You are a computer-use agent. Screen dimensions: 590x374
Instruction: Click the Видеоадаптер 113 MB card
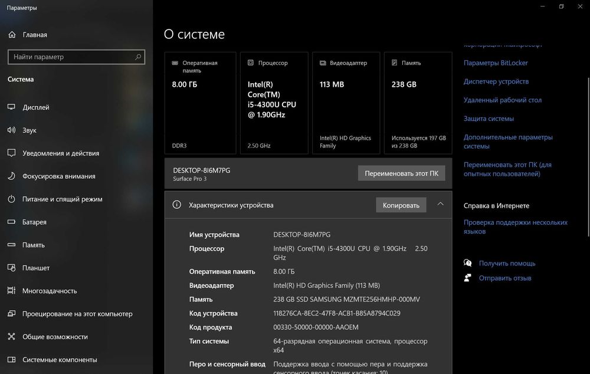tap(346, 103)
